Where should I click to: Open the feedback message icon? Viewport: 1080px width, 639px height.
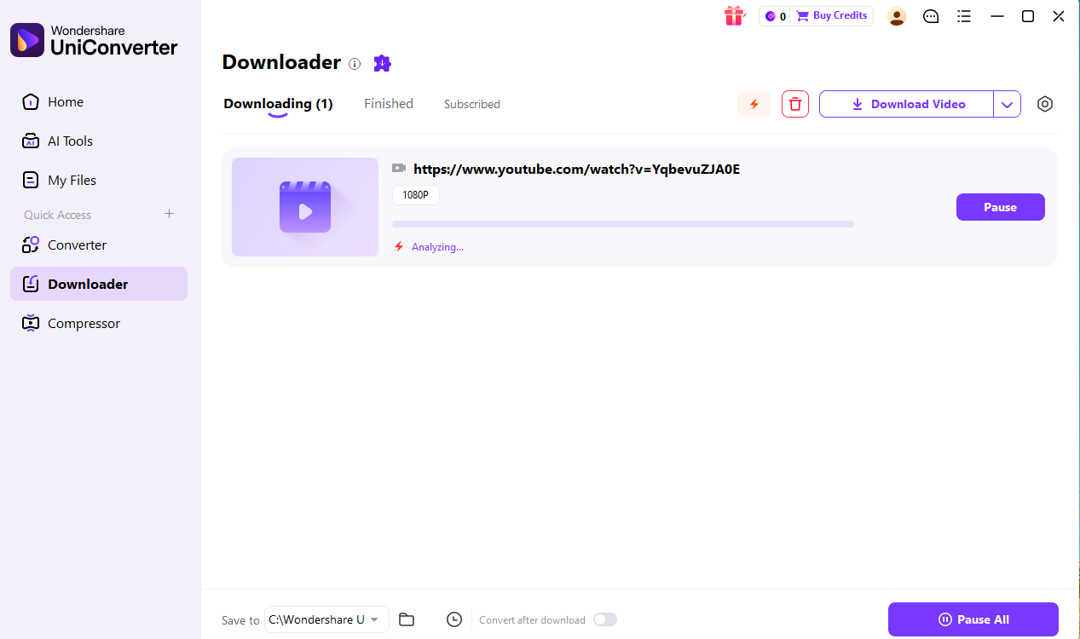tap(931, 16)
